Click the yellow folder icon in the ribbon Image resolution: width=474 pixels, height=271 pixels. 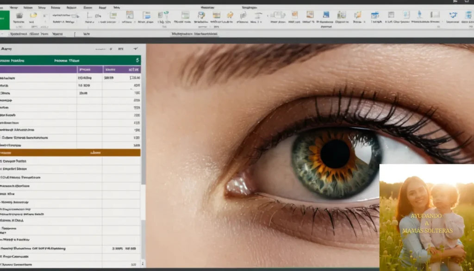click(33, 15)
